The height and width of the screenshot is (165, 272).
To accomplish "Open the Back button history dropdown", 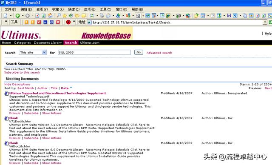I will (23, 16).
